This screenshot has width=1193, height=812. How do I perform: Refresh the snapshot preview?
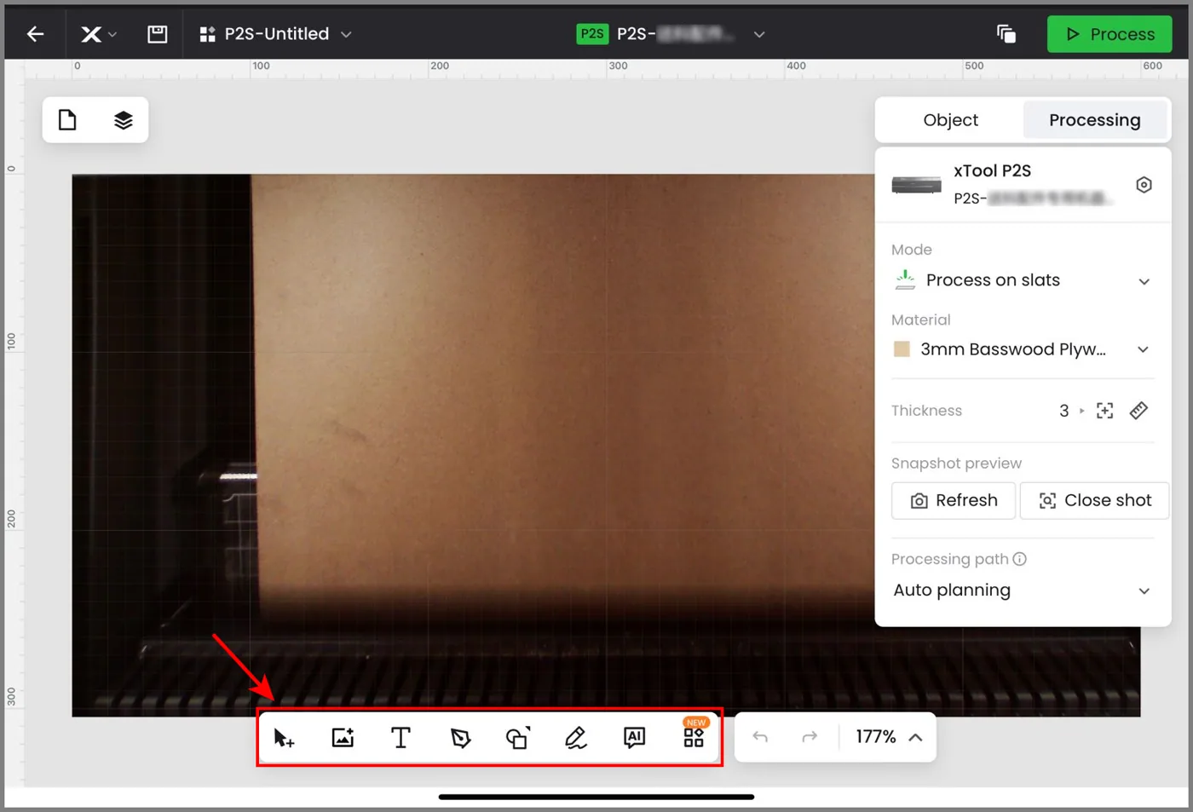click(x=954, y=500)
